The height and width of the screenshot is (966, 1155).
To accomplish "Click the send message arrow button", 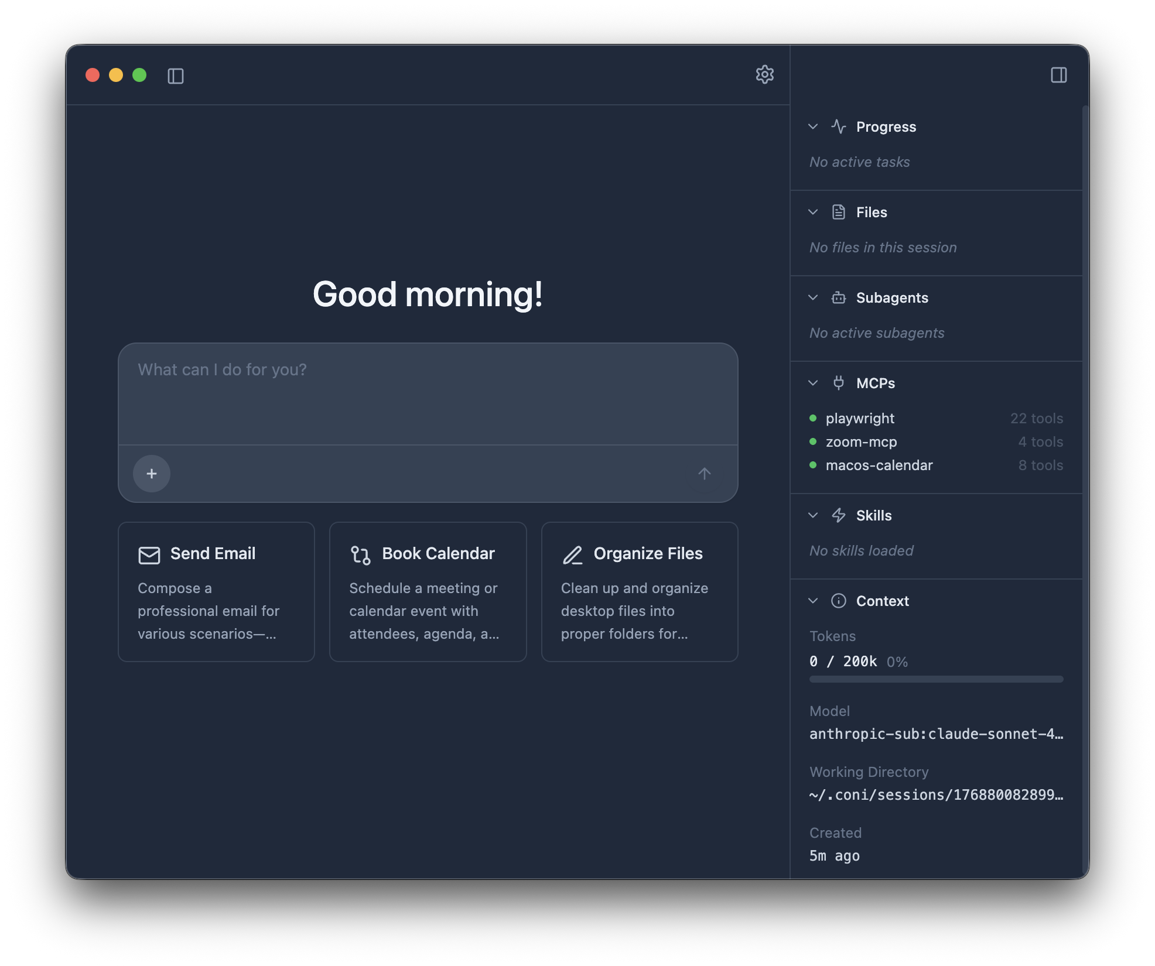I will coord(705,474).
